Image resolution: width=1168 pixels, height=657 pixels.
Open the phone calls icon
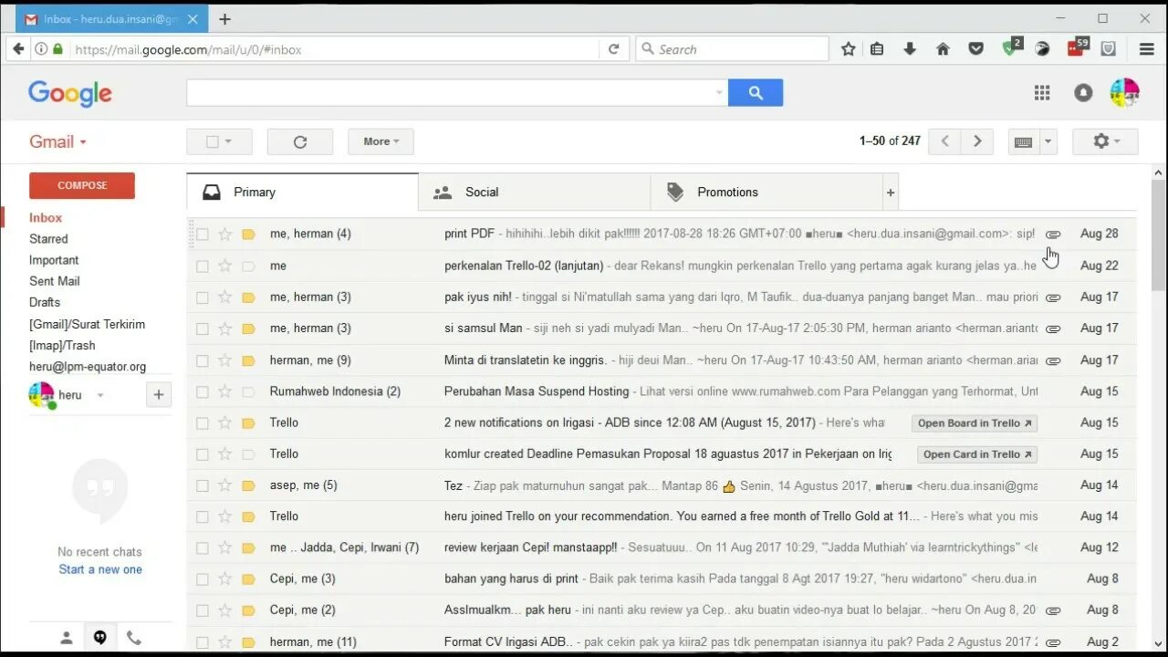pyautogui.click(x=133, y=638)
